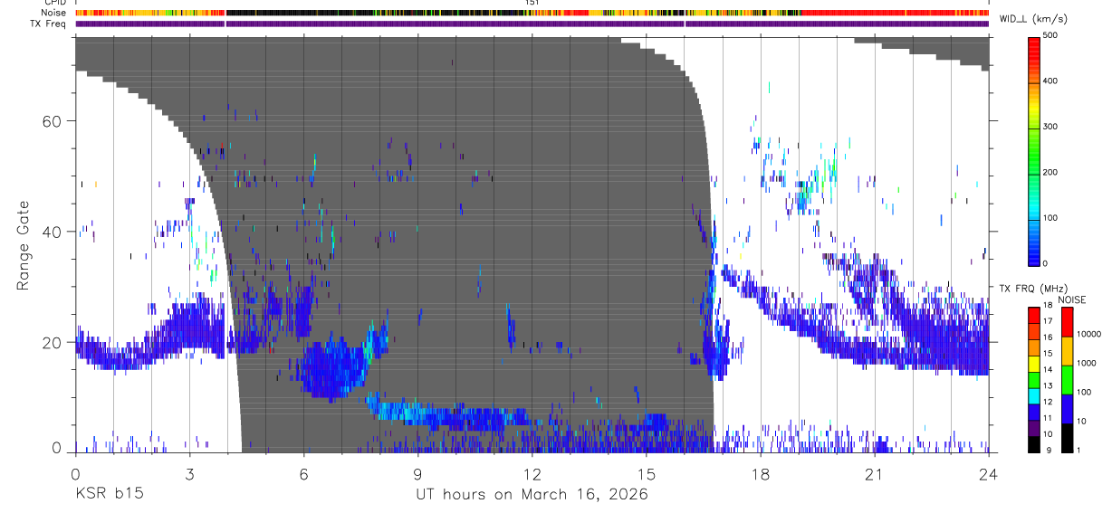Select the Noise strip above the plot
1112x513 pixels.
[532, 14]
